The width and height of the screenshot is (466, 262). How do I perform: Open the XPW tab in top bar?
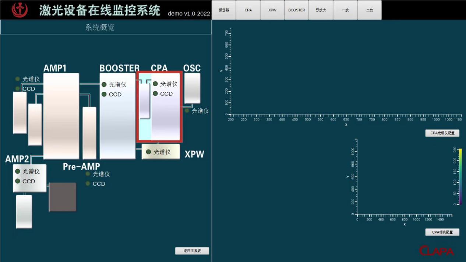[272, 10]
